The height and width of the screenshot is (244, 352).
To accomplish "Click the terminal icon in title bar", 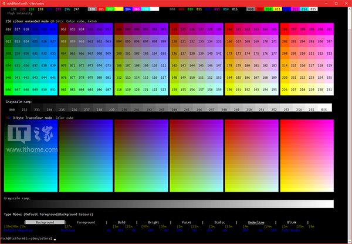I will click(x=4, y=3).
